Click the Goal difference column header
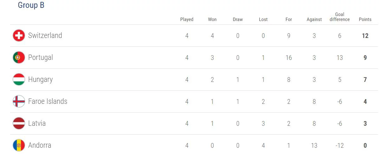The height and width of the screenshot is (154, 379). tap(339, 17)
